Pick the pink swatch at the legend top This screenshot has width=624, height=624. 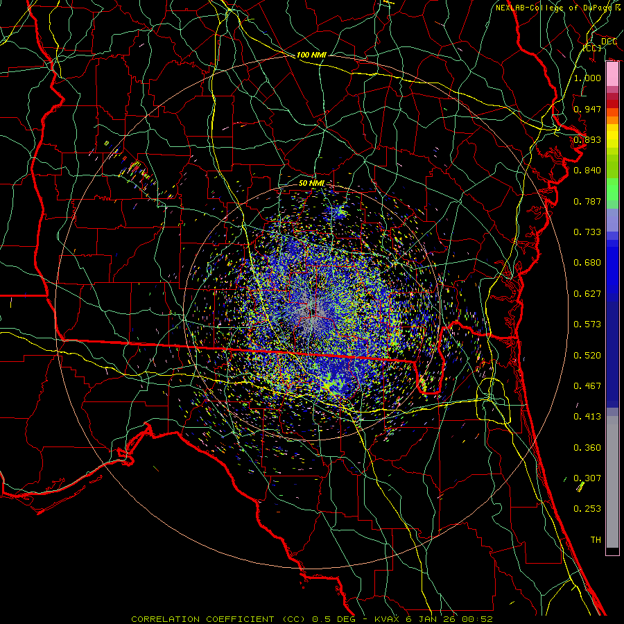[x=612, y=73]
